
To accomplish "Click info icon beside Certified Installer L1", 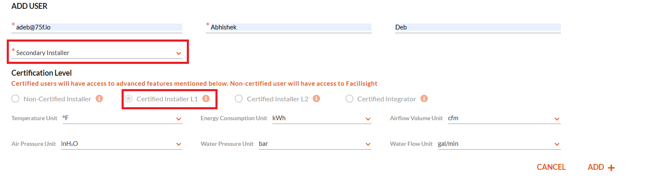I will point(206,99).
